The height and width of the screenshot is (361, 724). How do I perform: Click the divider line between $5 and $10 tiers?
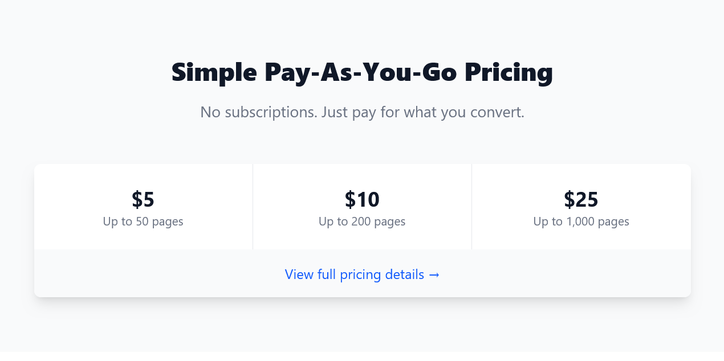click(253, 207)
